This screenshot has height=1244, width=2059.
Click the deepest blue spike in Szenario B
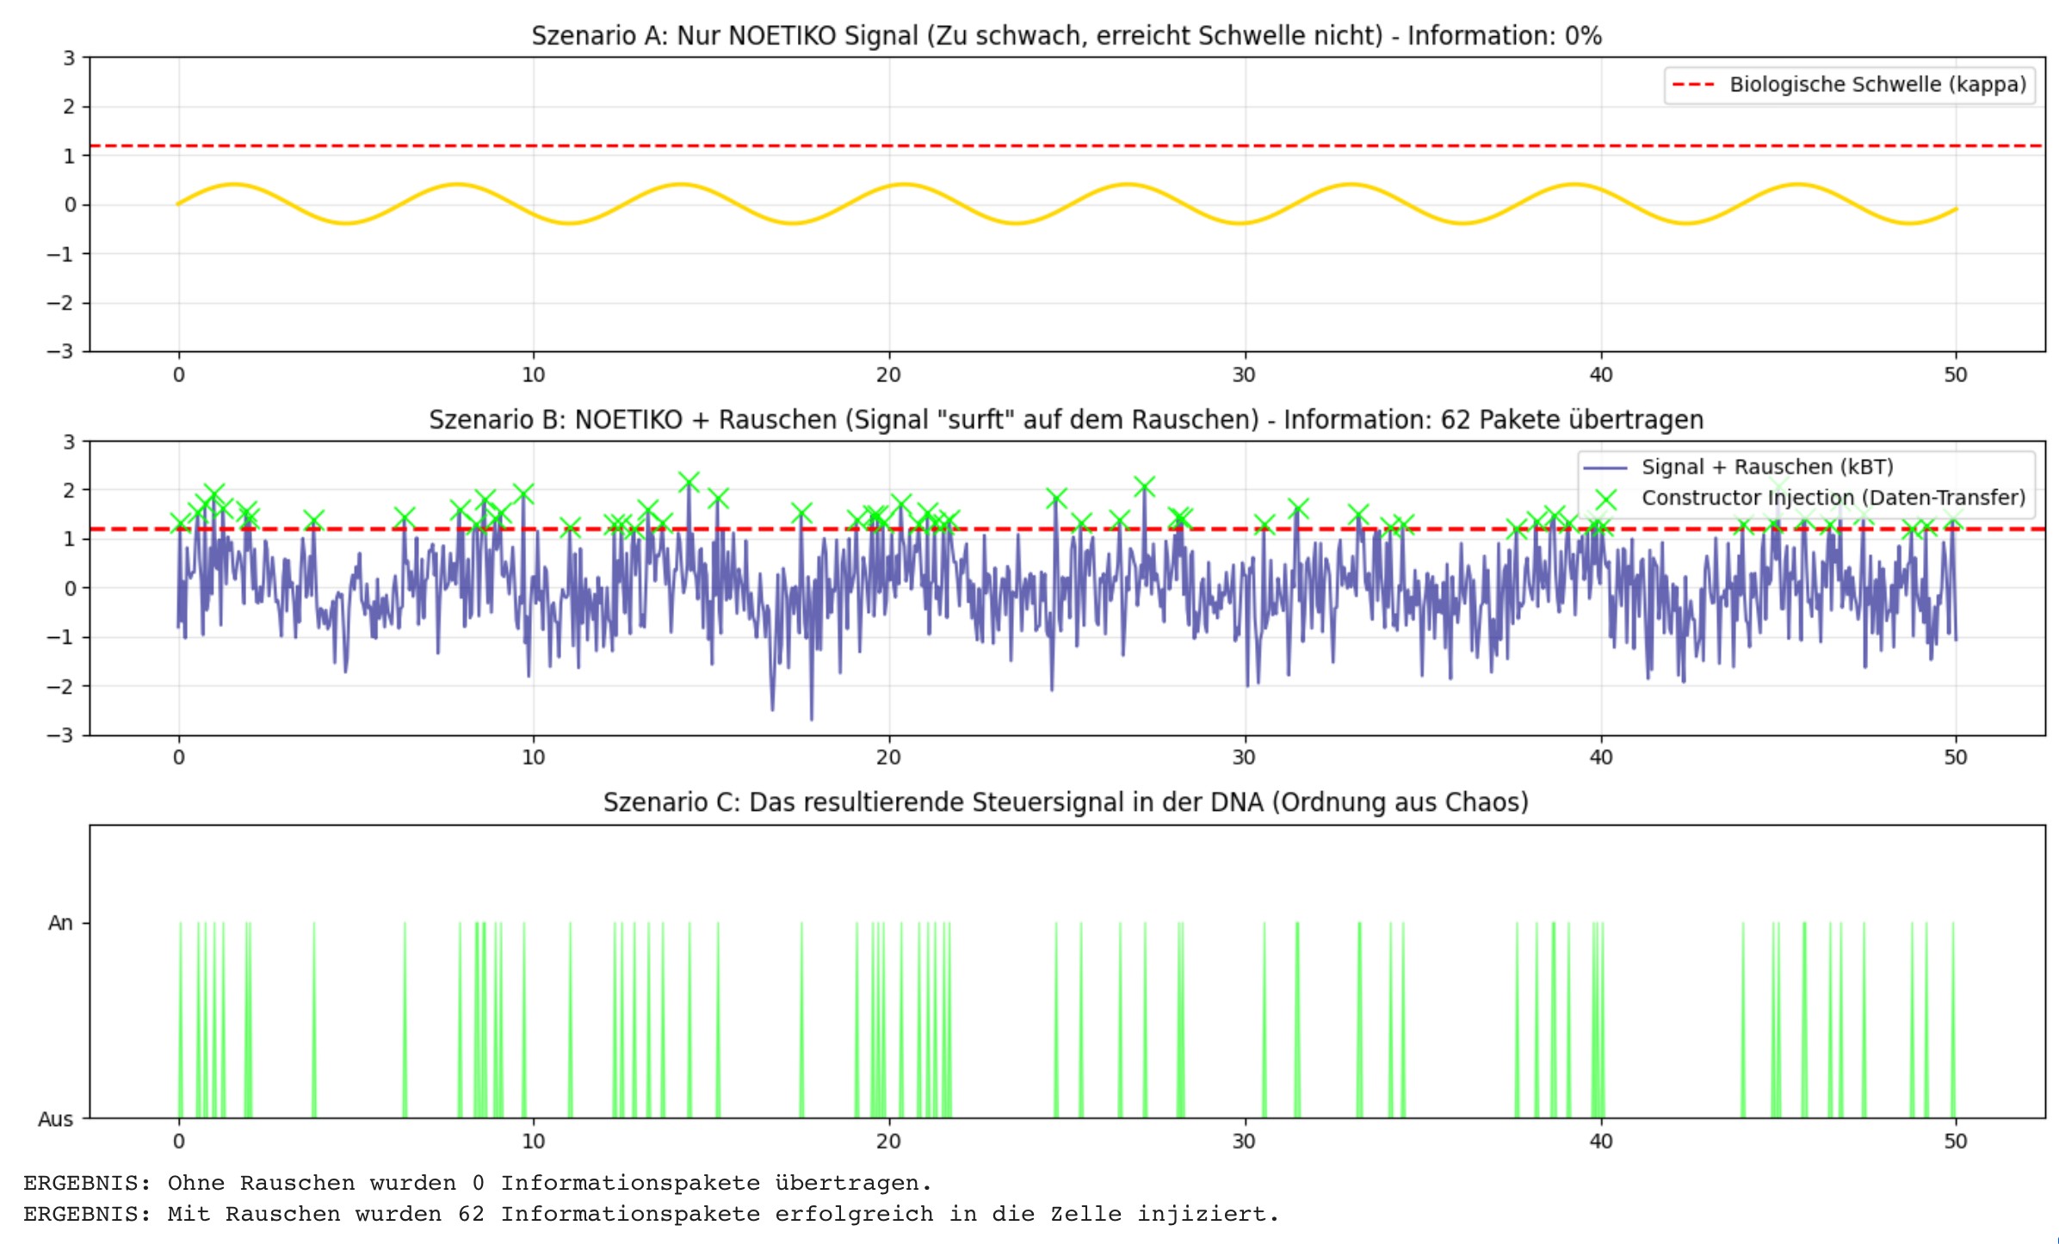pyautogui.click(x=811, y=716)
